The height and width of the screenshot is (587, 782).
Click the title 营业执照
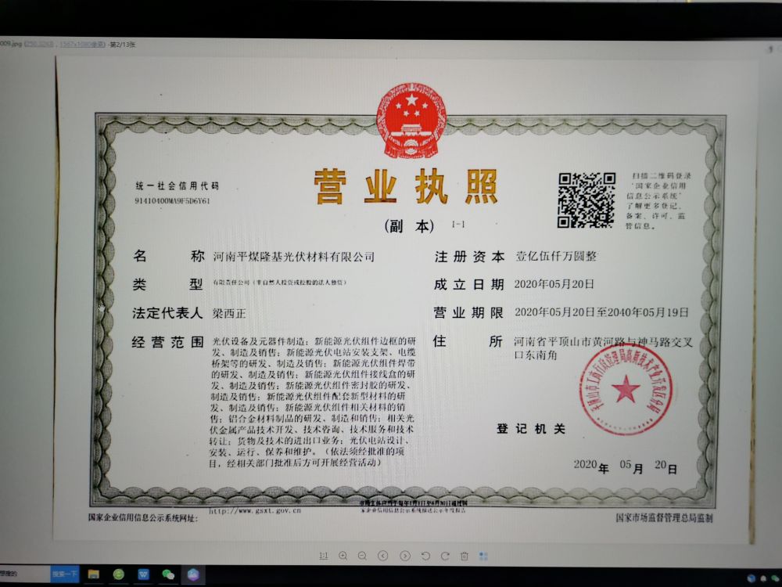coord(406,187)
